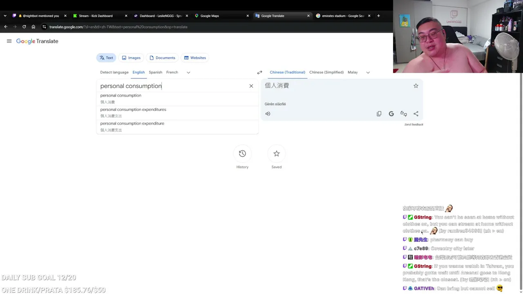Select Chinese (Traditional) as target language
This screenshot has height=294, width=523.
tap(287, 72)
